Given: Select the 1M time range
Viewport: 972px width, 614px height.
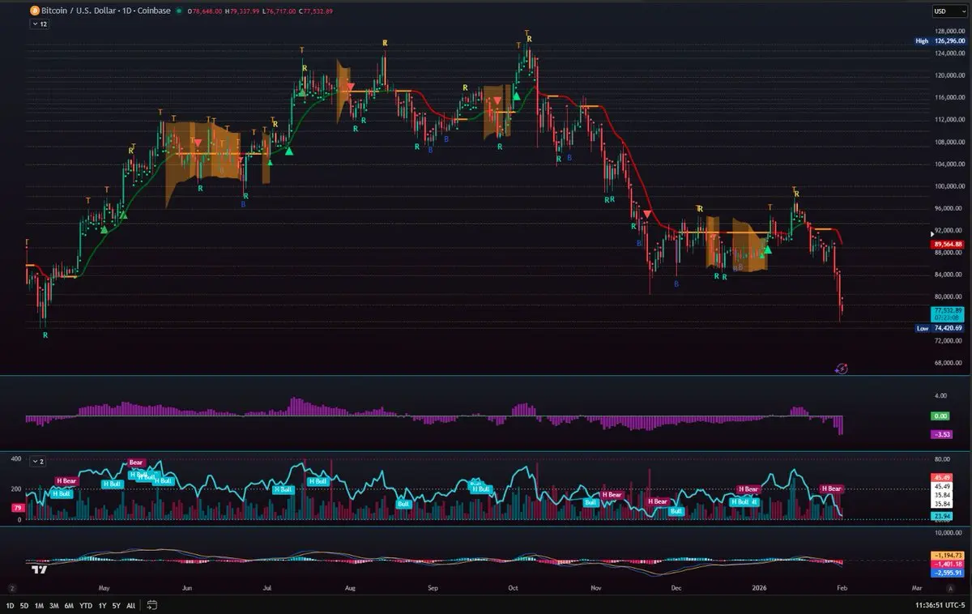Looking at the screenshot, I should [39, 605].
